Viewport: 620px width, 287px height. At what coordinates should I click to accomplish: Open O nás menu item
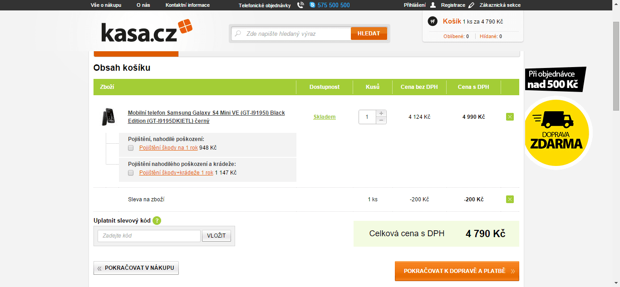point(143,5)
